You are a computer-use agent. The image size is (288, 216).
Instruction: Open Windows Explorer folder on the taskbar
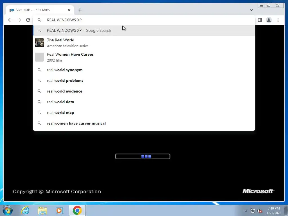[x=42, y=210]
